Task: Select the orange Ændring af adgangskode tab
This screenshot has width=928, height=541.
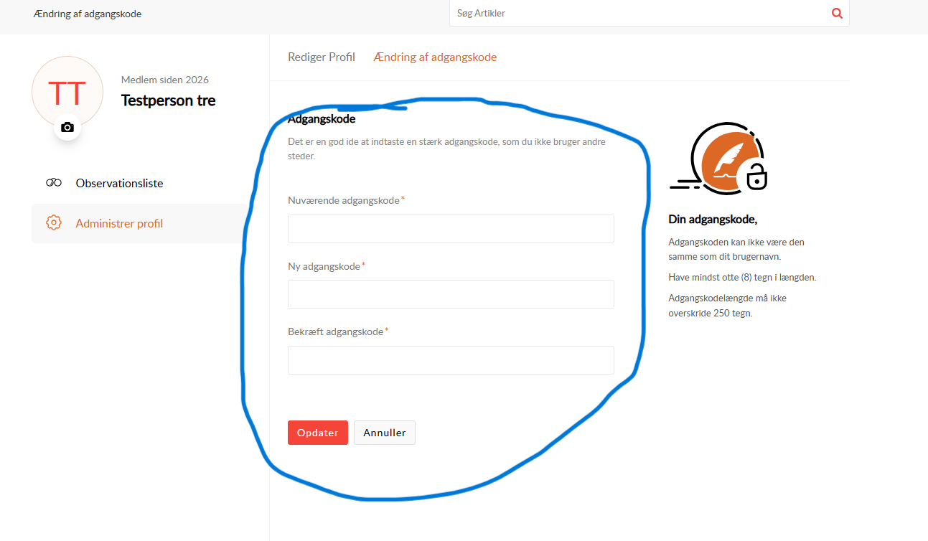Action: pyautogui.click(x=435, y=57)
